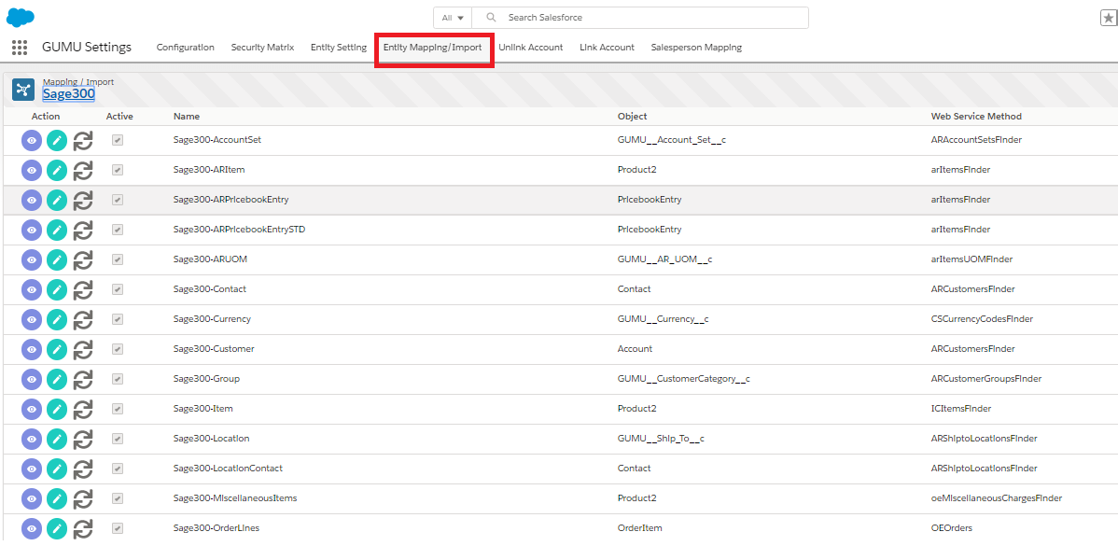Screen dimensions: 1118x546
Task: Click the Object column header
Action: point(633,116)
